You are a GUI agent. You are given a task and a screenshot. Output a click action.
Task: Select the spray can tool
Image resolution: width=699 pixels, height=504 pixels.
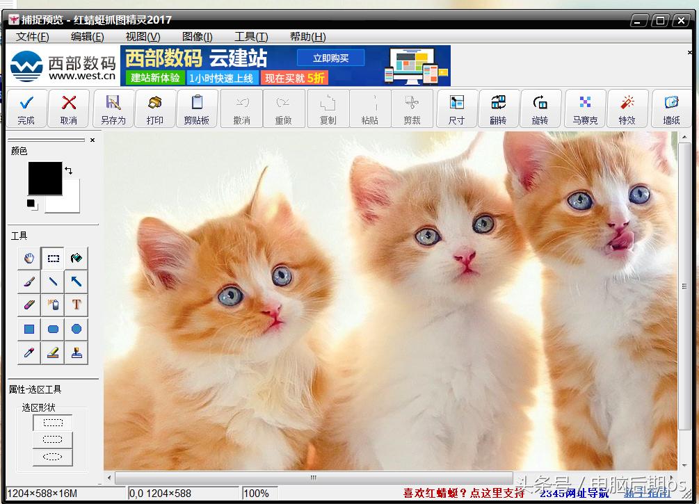click(x=52, y=304)
